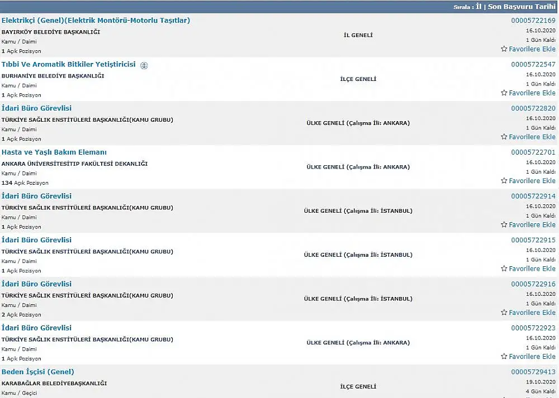Image resolution: width=559 pixels, height=398 pixels.
Task: Click star icon for listing 00005722820
Action: point(504,137)
